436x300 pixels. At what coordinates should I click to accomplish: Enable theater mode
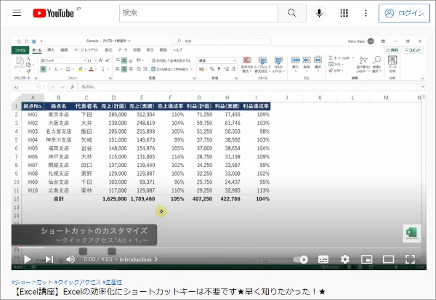(x=388, y=259)
